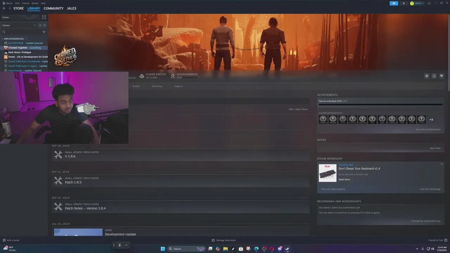The width and height of the screenshot is (450, 253).
Task: Click the back navigation arrow
Action: 4,8
